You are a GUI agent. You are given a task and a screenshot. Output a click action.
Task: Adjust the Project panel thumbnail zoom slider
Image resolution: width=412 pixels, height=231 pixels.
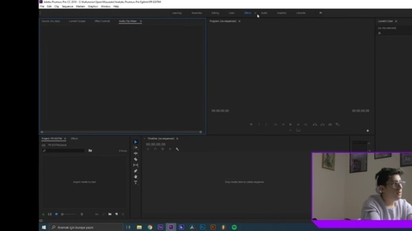pyautogui.click(x=68, y=215)
